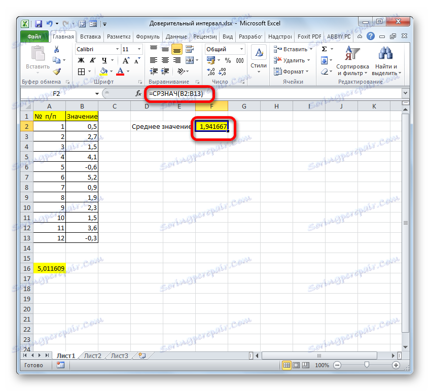Expand the formula bar
This screenshot has height=391, width=430.
point(405,93)
